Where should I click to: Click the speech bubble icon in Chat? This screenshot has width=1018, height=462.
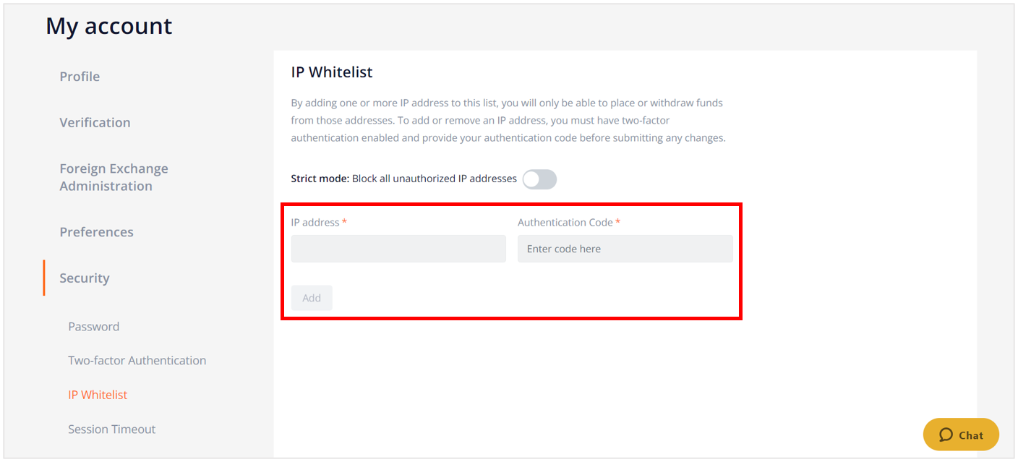coord(946,435)
